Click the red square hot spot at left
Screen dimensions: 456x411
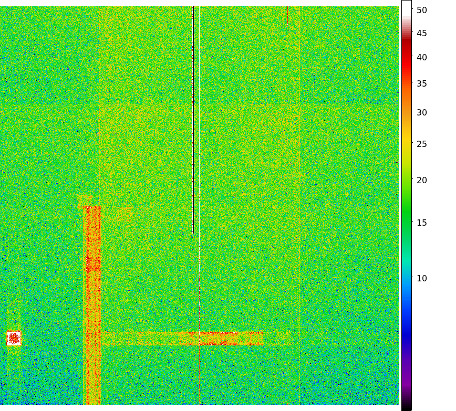[14, 339]
